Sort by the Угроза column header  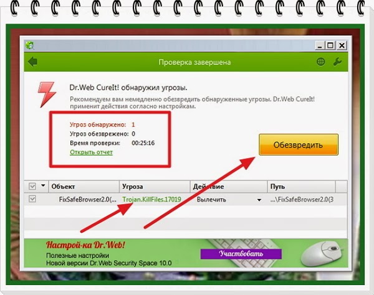[155, 187]
